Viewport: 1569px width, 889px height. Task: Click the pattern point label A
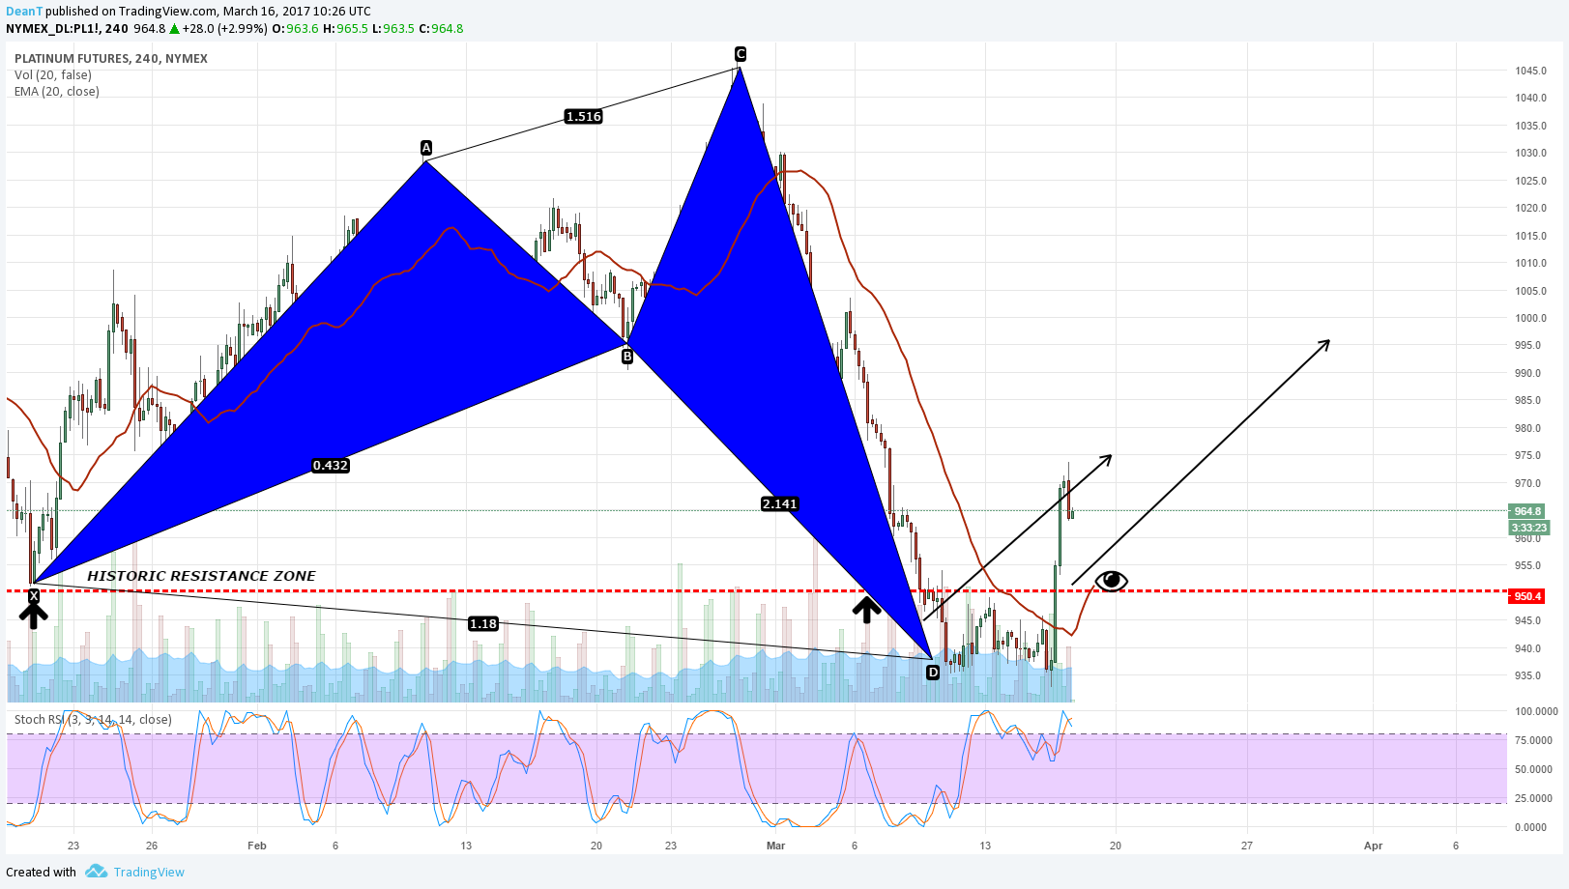[x=426, y=148]
